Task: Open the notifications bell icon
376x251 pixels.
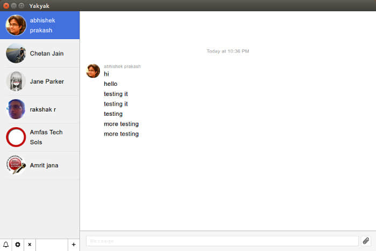Action: (x=6, y=245)
